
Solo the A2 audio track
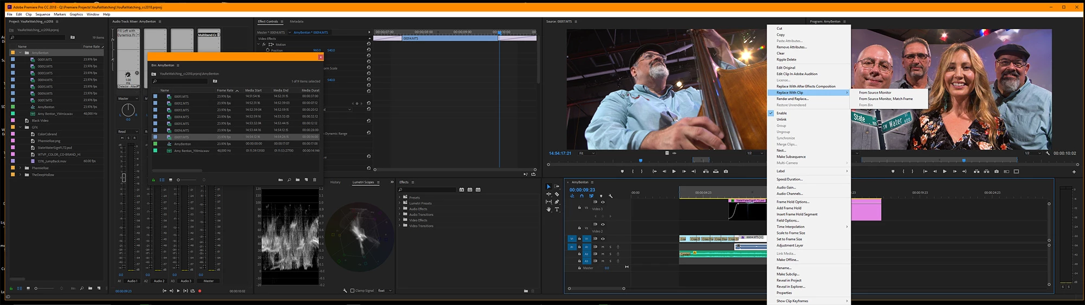610,254
